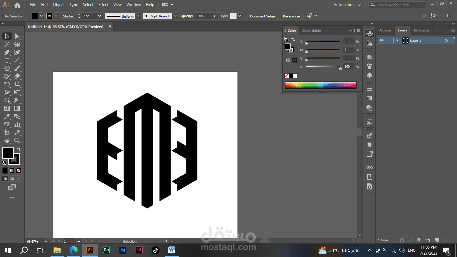Click the Preferences button
The height and width of the screenshot is (257, 457).
291,16
